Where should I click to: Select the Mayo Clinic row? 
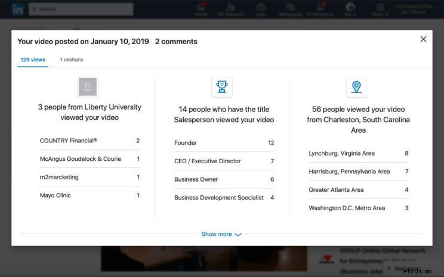coord(90,195)
